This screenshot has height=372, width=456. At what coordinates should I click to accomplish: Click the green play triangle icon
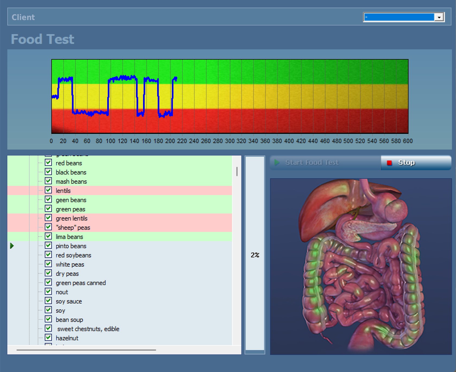coord(277,163)
